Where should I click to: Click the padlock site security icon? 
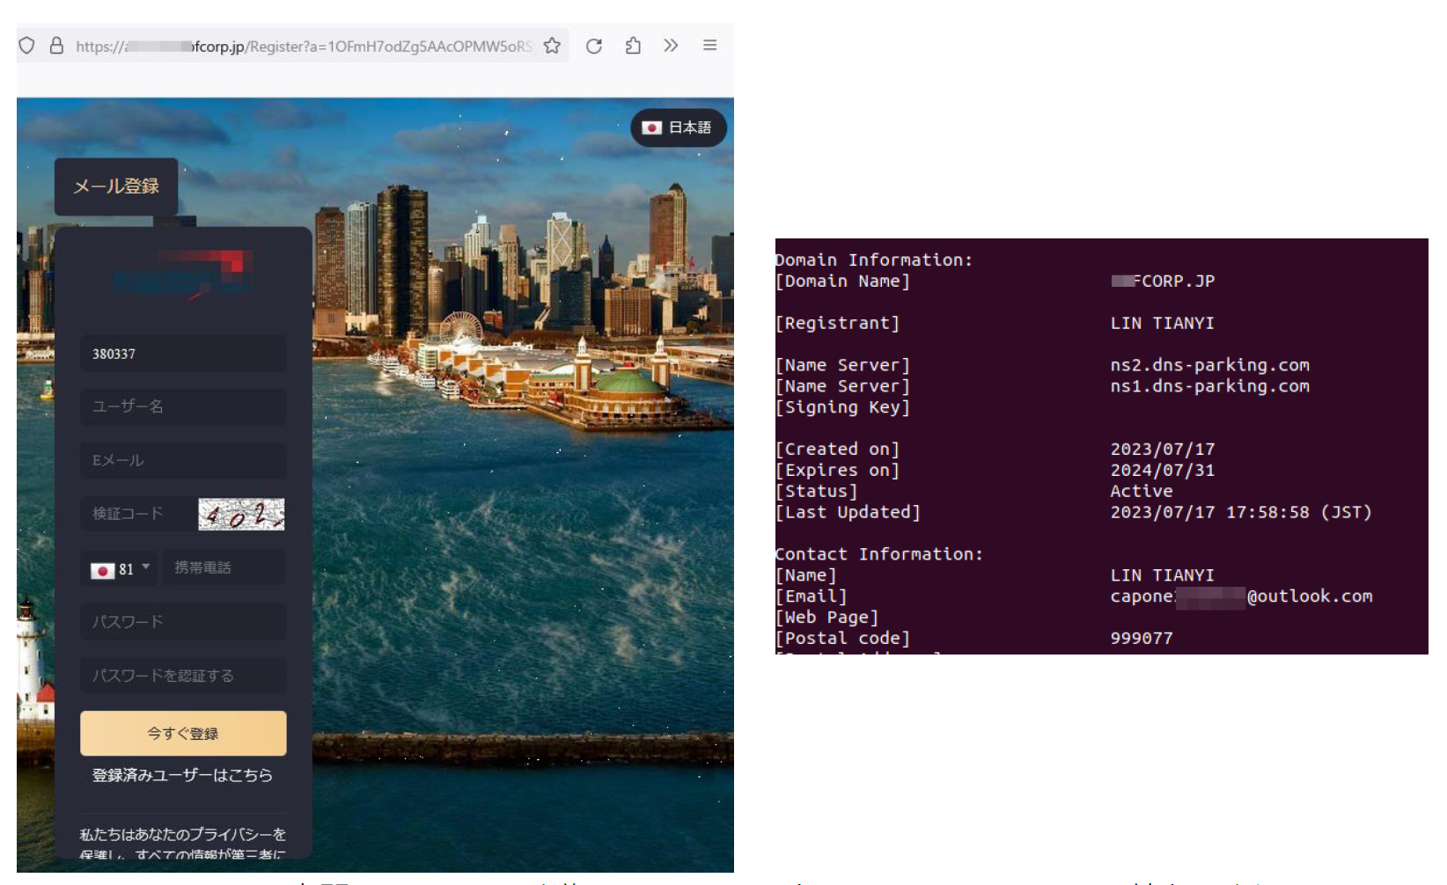(56, 46)
